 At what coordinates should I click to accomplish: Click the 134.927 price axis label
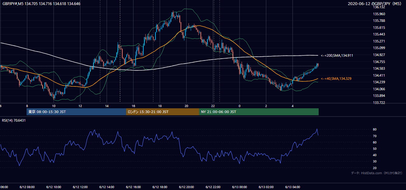[379, 55]
